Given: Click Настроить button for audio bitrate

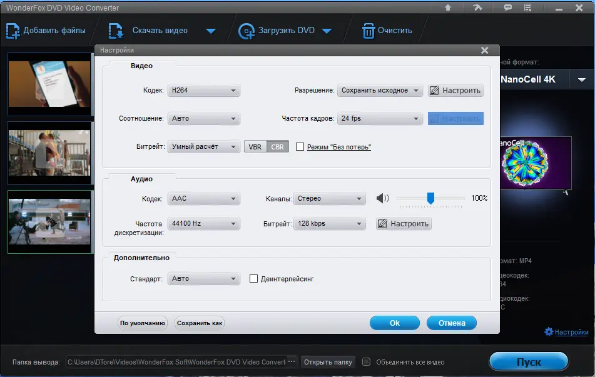Looking at the screenshot, I should click(x=404, y=224).
